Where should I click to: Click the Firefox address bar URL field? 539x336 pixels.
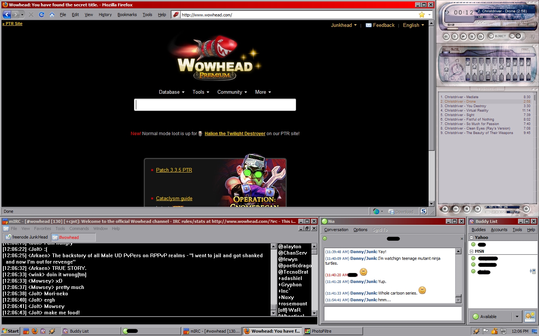(x=299, y=15)
